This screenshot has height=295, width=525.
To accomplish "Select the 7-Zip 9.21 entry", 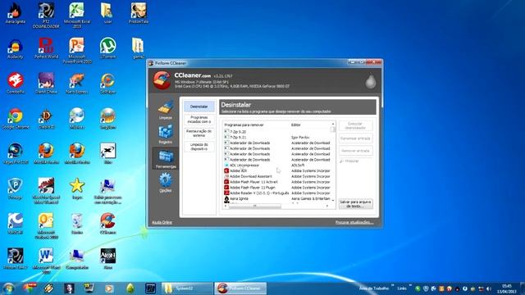I will [238, 138].
